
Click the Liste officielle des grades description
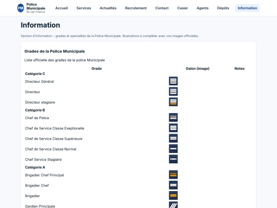click(x=65, y=60)
